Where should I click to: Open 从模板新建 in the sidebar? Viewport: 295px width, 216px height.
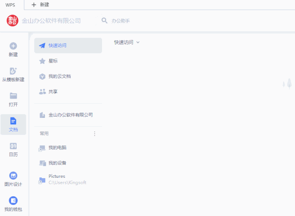pos(13,75)
